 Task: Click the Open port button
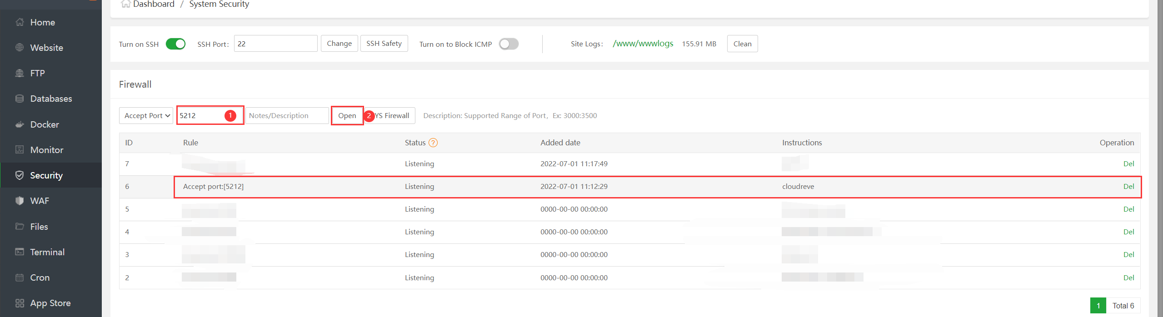347,116
